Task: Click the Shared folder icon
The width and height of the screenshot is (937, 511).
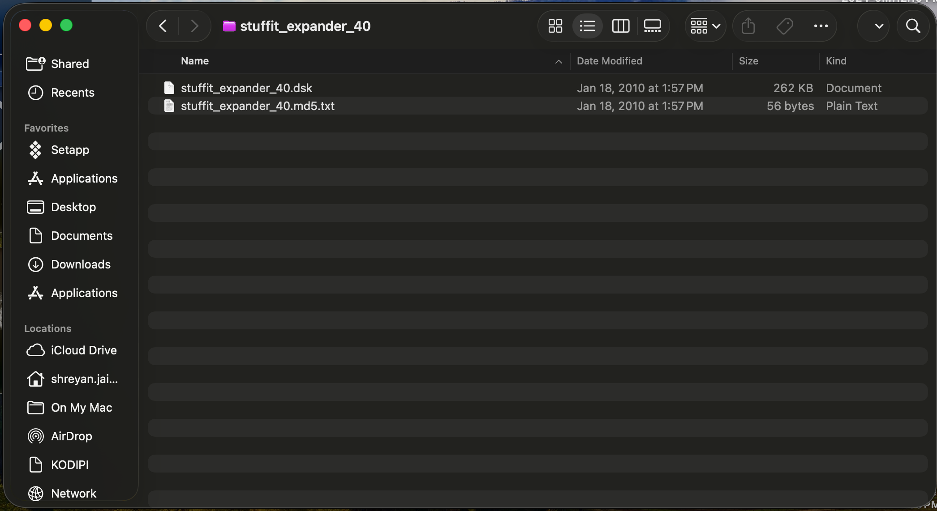Action: point(35,64)
